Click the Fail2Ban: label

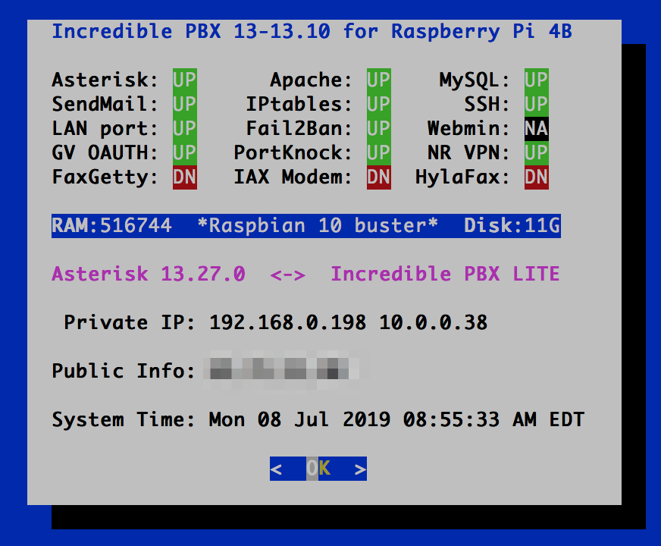tap(299, 129)
